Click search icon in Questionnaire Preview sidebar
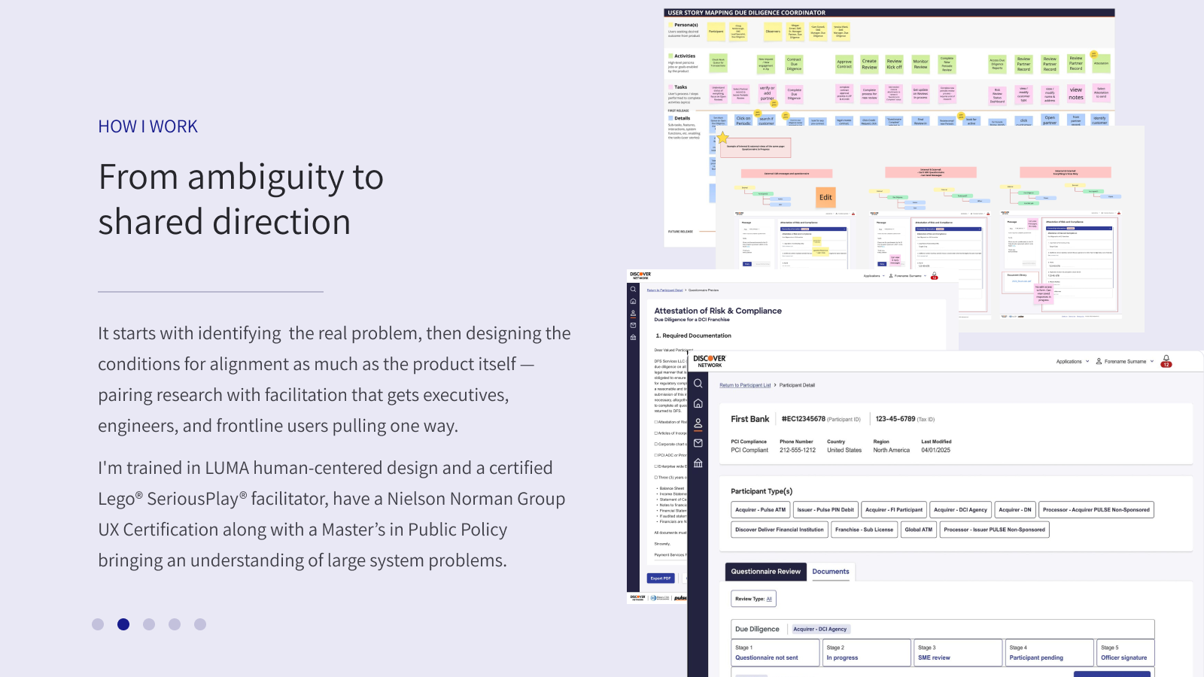This screenshot has width=1204, height=677. [x=633, y=290]
